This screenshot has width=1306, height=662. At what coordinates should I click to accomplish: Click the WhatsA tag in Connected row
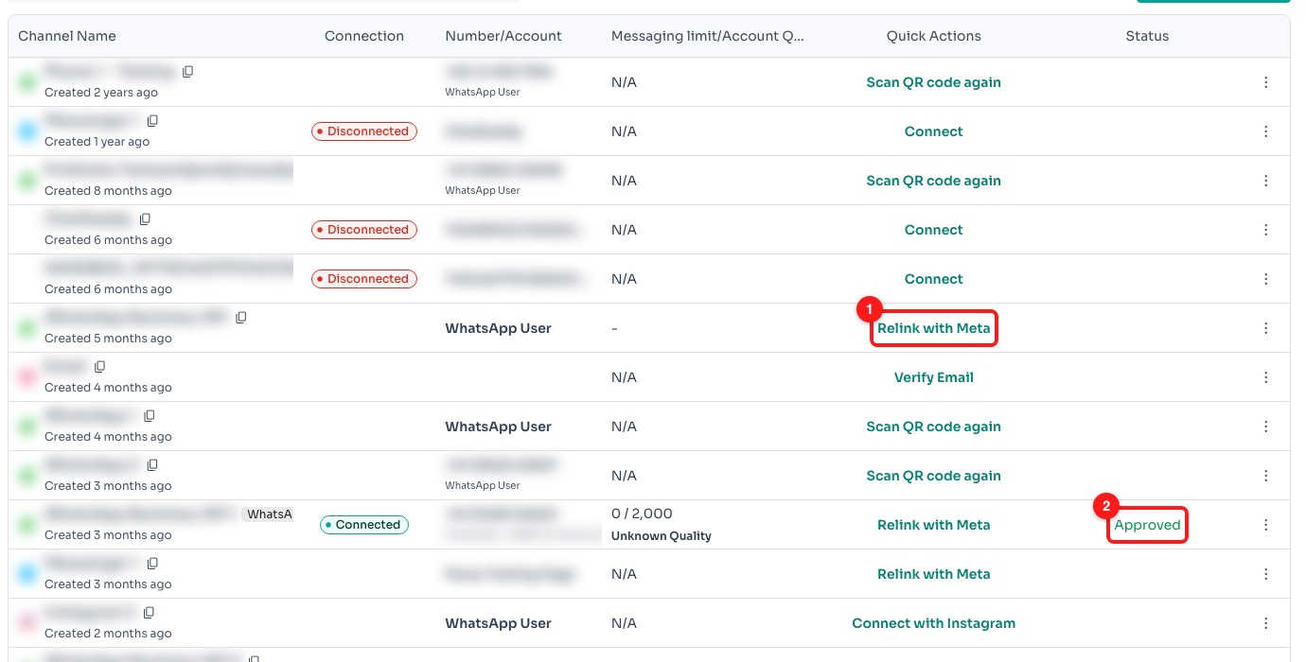pyautogui.click(x=269, y=514)
